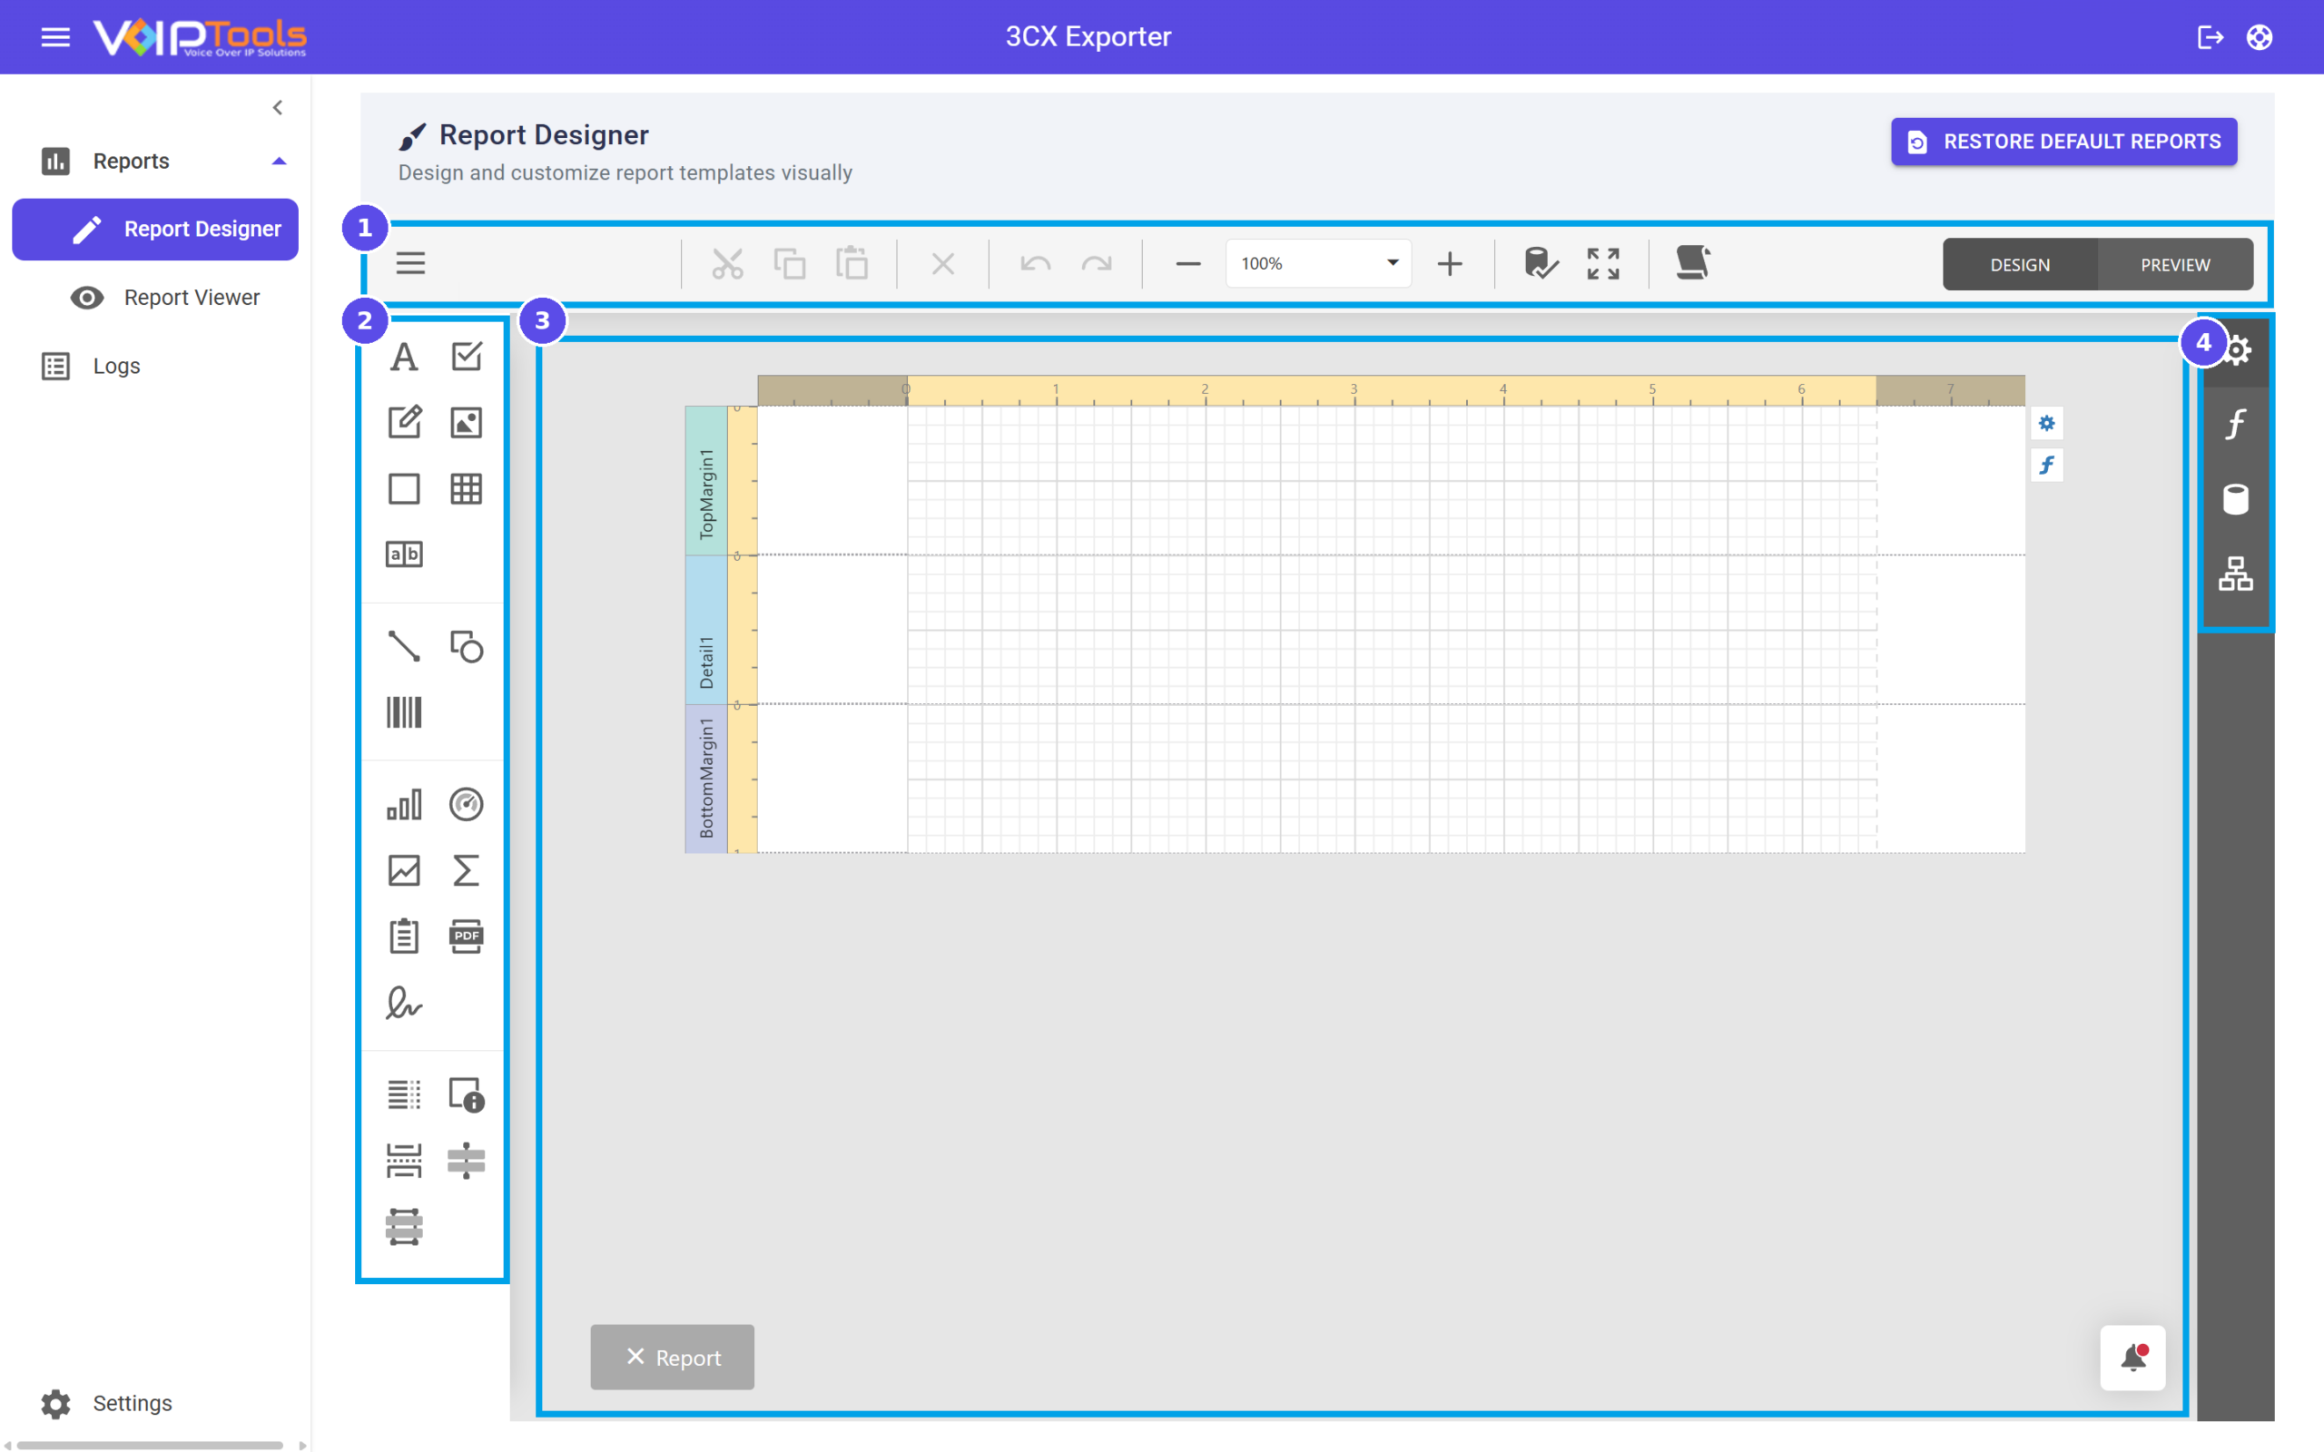Click the small f expression tag on canvas

pyautogui.click(x=2046, y=465)
